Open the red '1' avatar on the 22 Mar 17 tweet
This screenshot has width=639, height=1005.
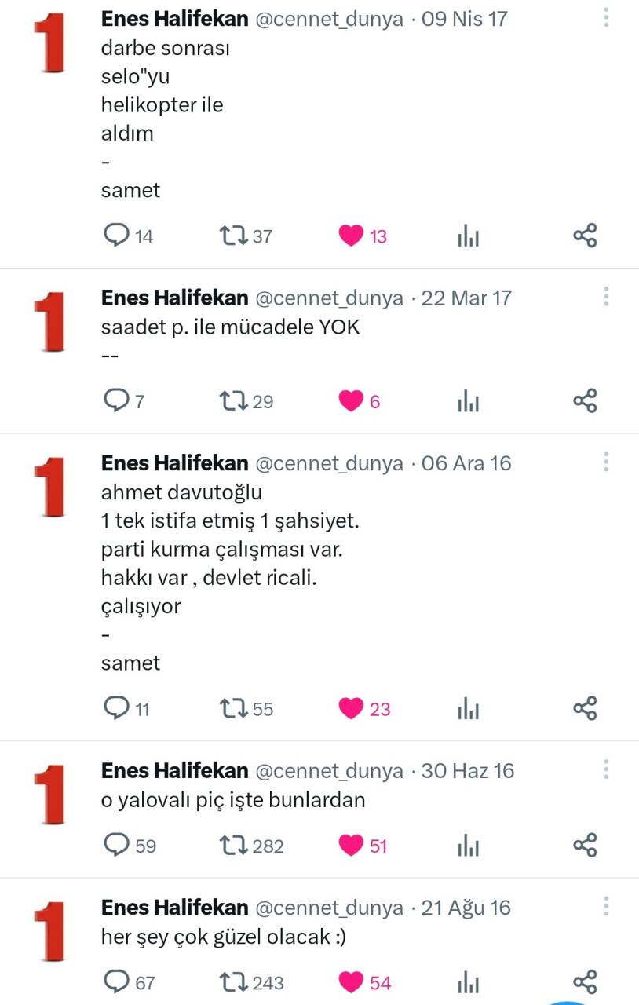[x=52, y=323]
